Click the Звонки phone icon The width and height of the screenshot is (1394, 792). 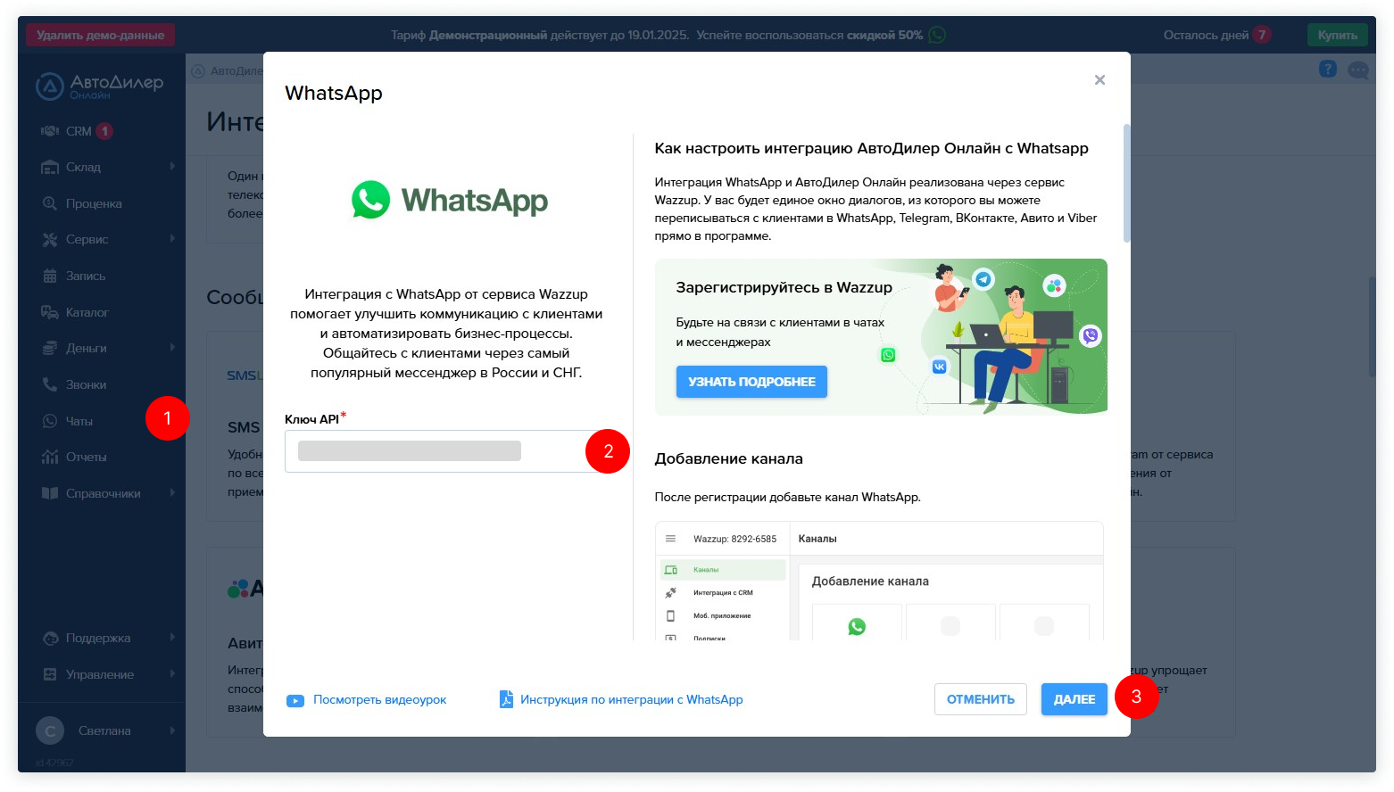(50, 384)
